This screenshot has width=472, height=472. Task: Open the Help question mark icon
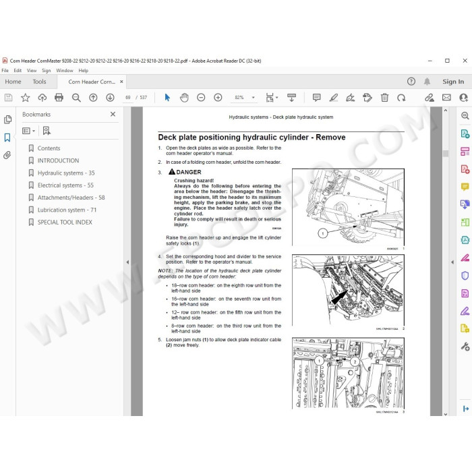(x=411, y=82)
